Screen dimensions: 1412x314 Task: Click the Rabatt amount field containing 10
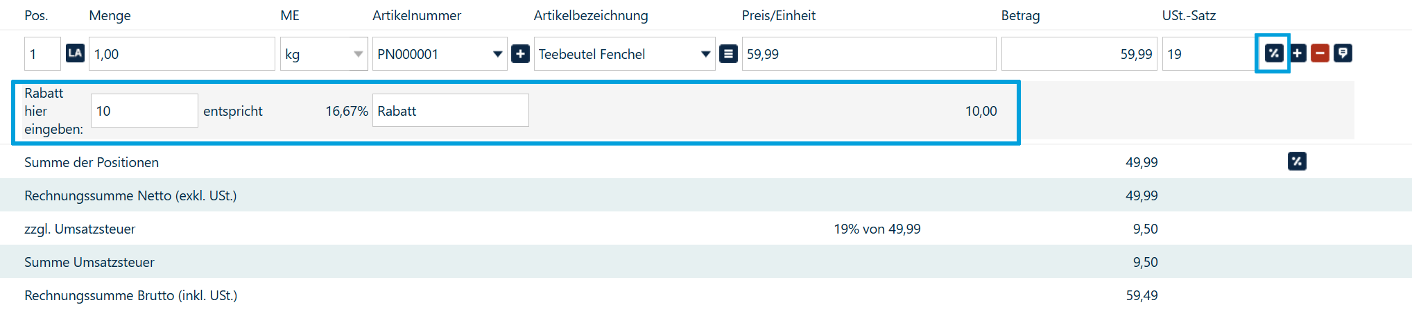click(x=144, y=111)
